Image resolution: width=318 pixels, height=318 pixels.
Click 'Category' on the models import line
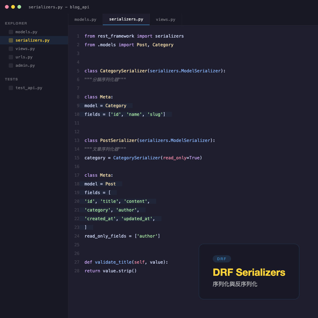163,45
